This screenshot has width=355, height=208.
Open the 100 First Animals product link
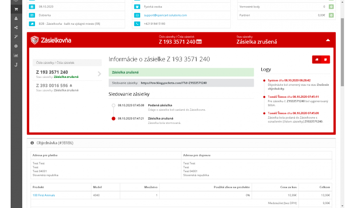(43, 195)
